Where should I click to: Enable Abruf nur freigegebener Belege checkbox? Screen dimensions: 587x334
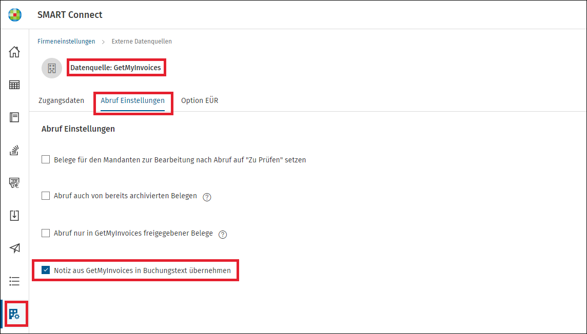click(46, 233)
